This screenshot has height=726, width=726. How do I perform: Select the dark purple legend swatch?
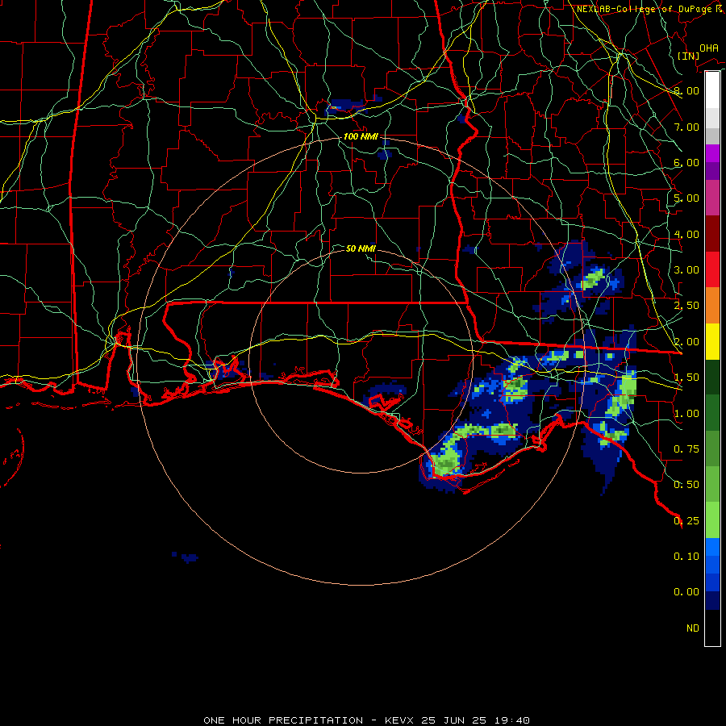(712, 171)
